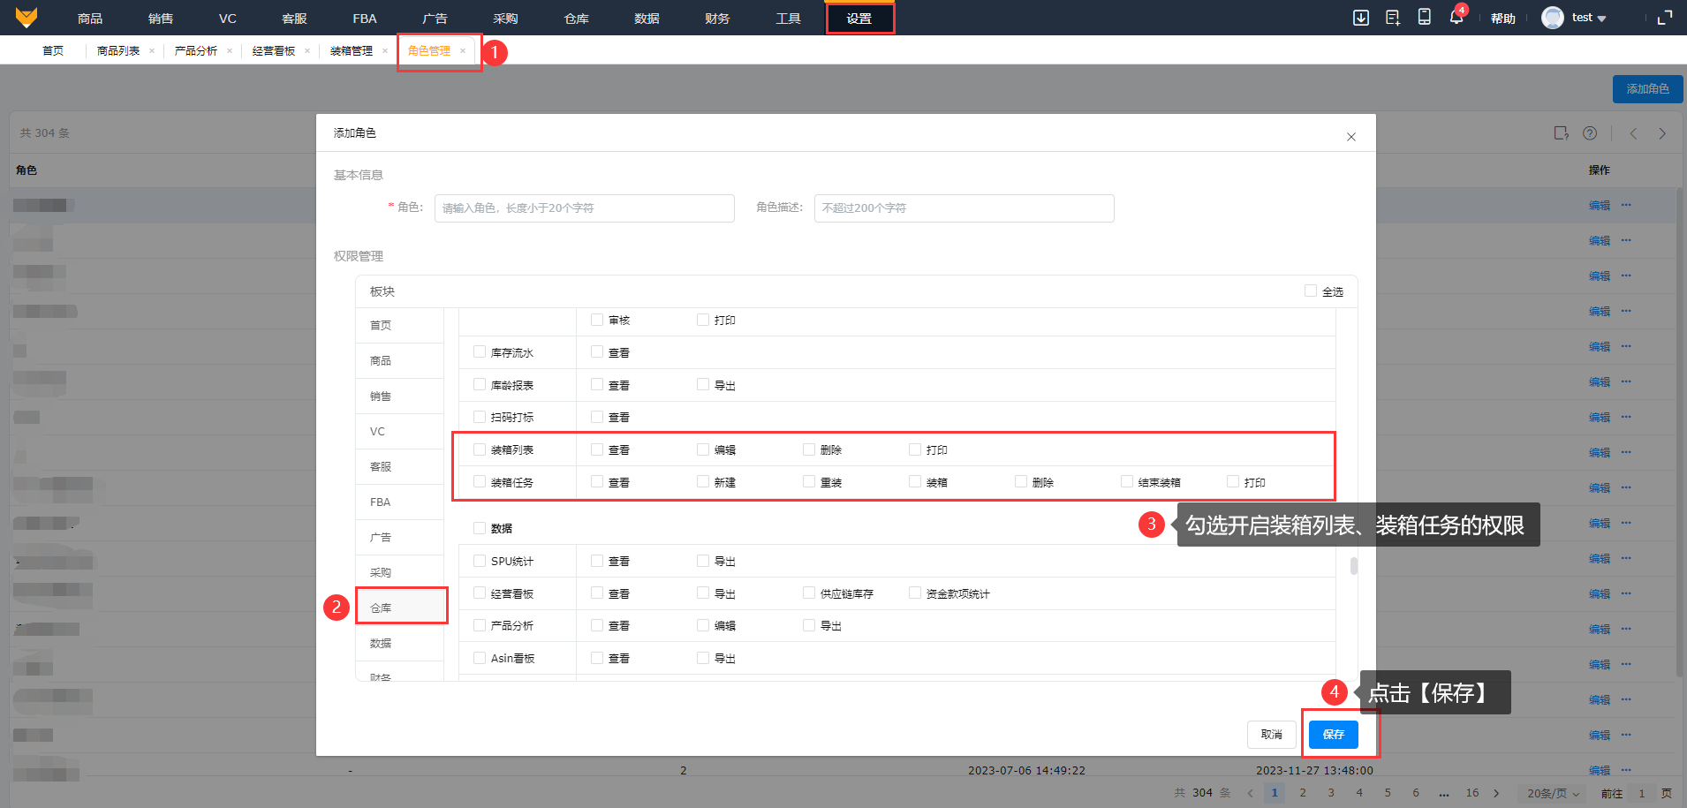Close the 角色管理 tab
This screenshot has height=808, width=1687.
[x=463, y=51]
